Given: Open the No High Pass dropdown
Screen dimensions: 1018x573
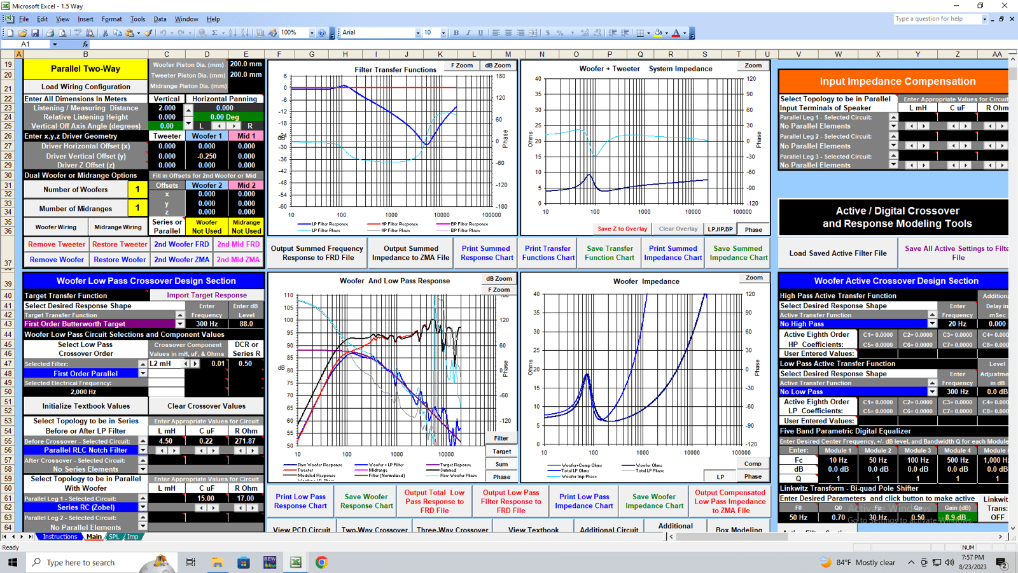Looking at the screenshot, I should pos(932,324).
